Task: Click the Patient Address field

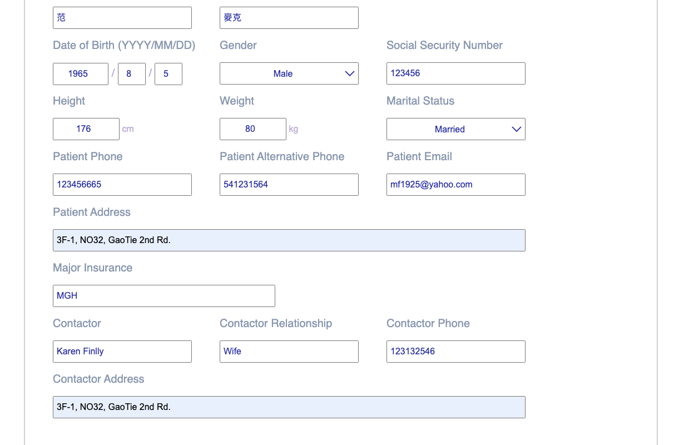Action: pos(289,240)
